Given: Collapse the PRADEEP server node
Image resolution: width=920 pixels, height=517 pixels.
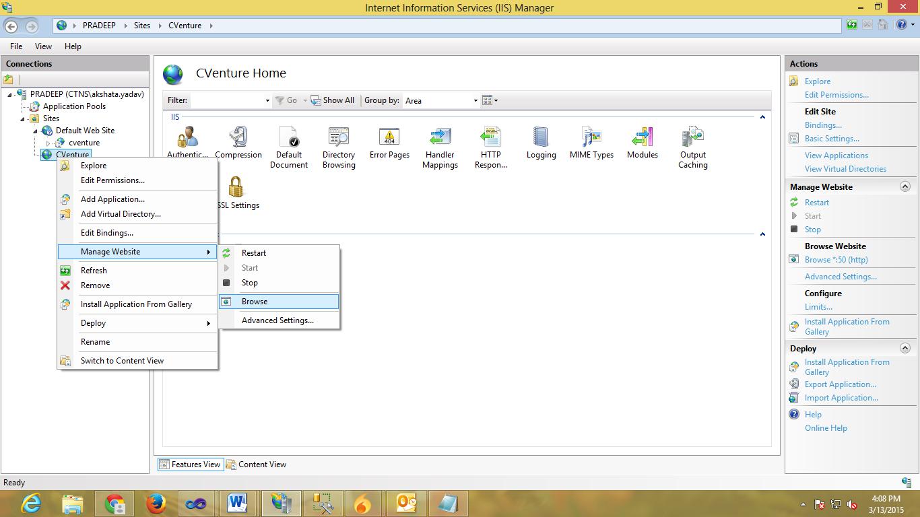Looking at the screenshot, I should 9,94.
